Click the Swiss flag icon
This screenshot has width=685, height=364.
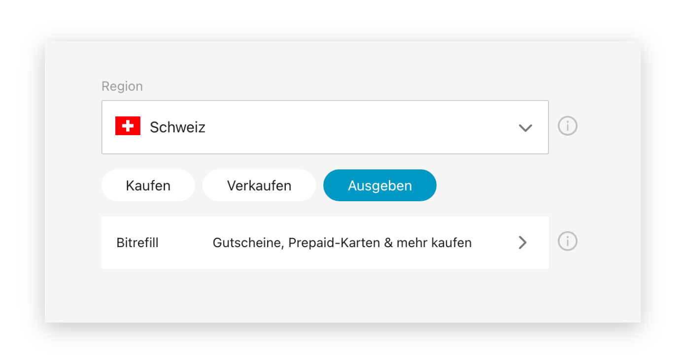click(128, 126)
